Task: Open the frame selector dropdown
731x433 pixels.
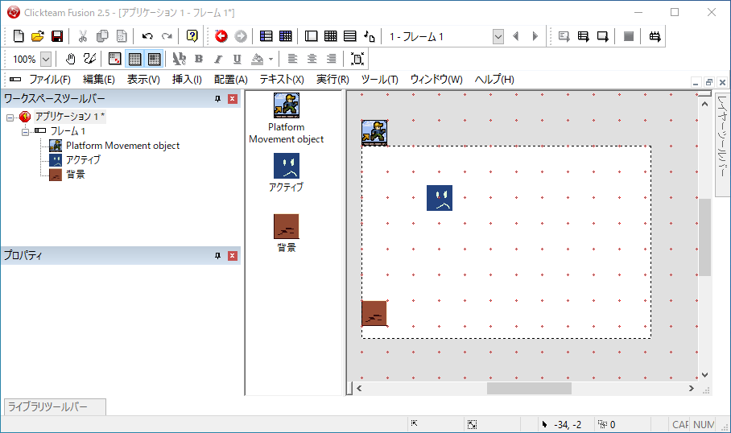Action: click(498, 36)
